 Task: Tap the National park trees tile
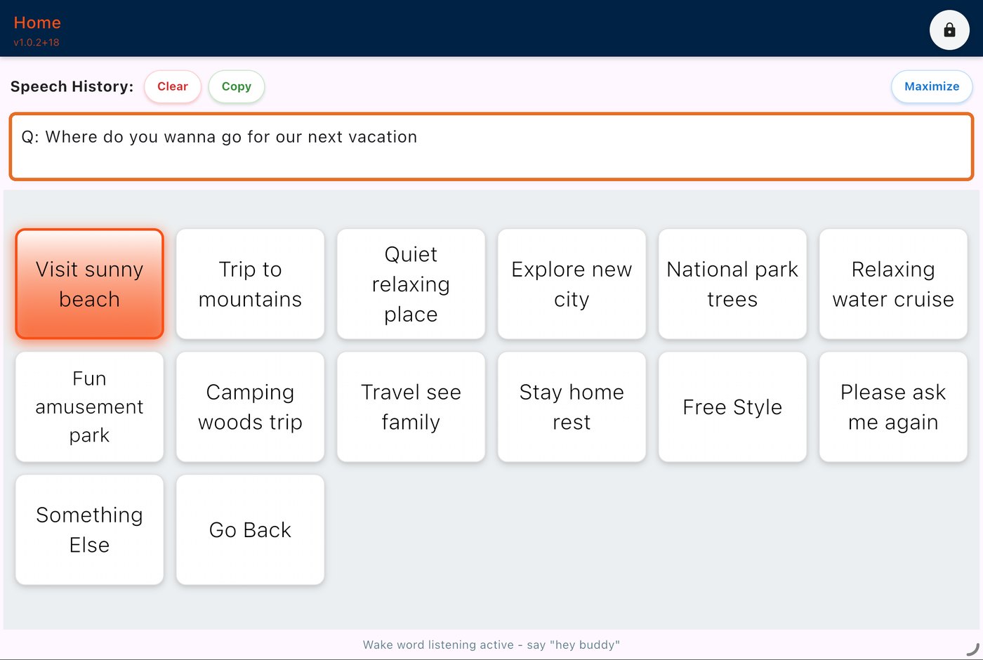coord(732,284)
